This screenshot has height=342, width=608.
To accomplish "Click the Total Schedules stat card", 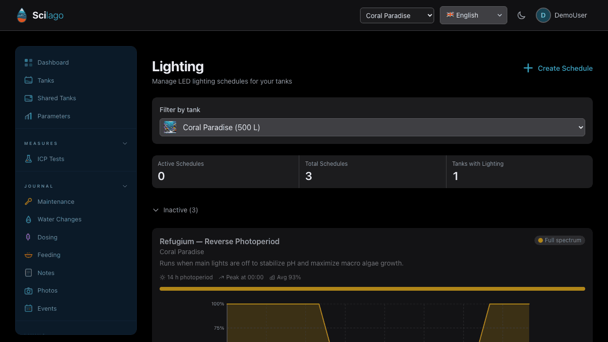I will (x=372, y=171).
